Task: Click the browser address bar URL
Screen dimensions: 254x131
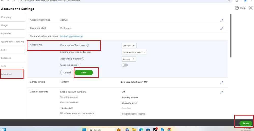Action: pyautogui.click(x=52, y=1)
